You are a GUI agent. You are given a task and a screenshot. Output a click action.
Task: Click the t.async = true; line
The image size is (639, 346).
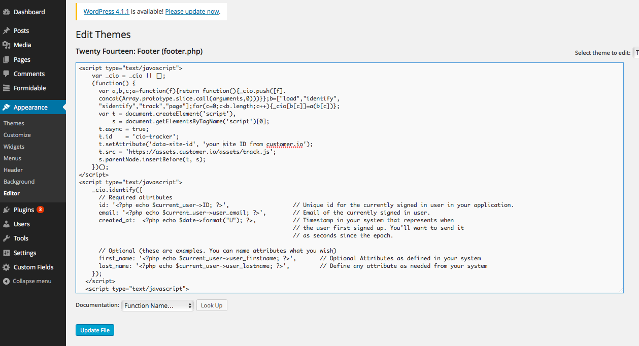123,129
